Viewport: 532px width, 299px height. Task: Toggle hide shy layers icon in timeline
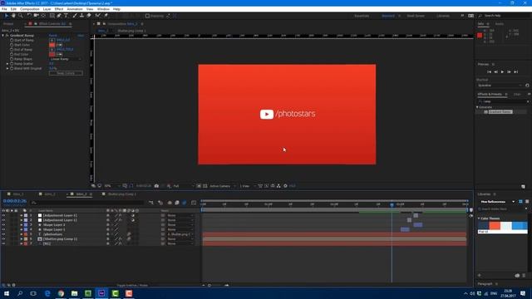point(170,203)
